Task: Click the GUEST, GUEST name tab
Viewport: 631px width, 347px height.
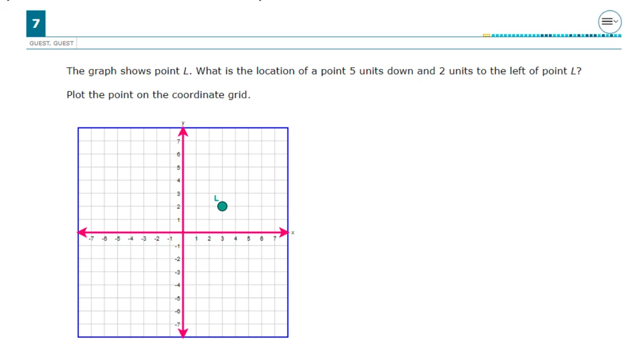Action: [x=52, y=43]
